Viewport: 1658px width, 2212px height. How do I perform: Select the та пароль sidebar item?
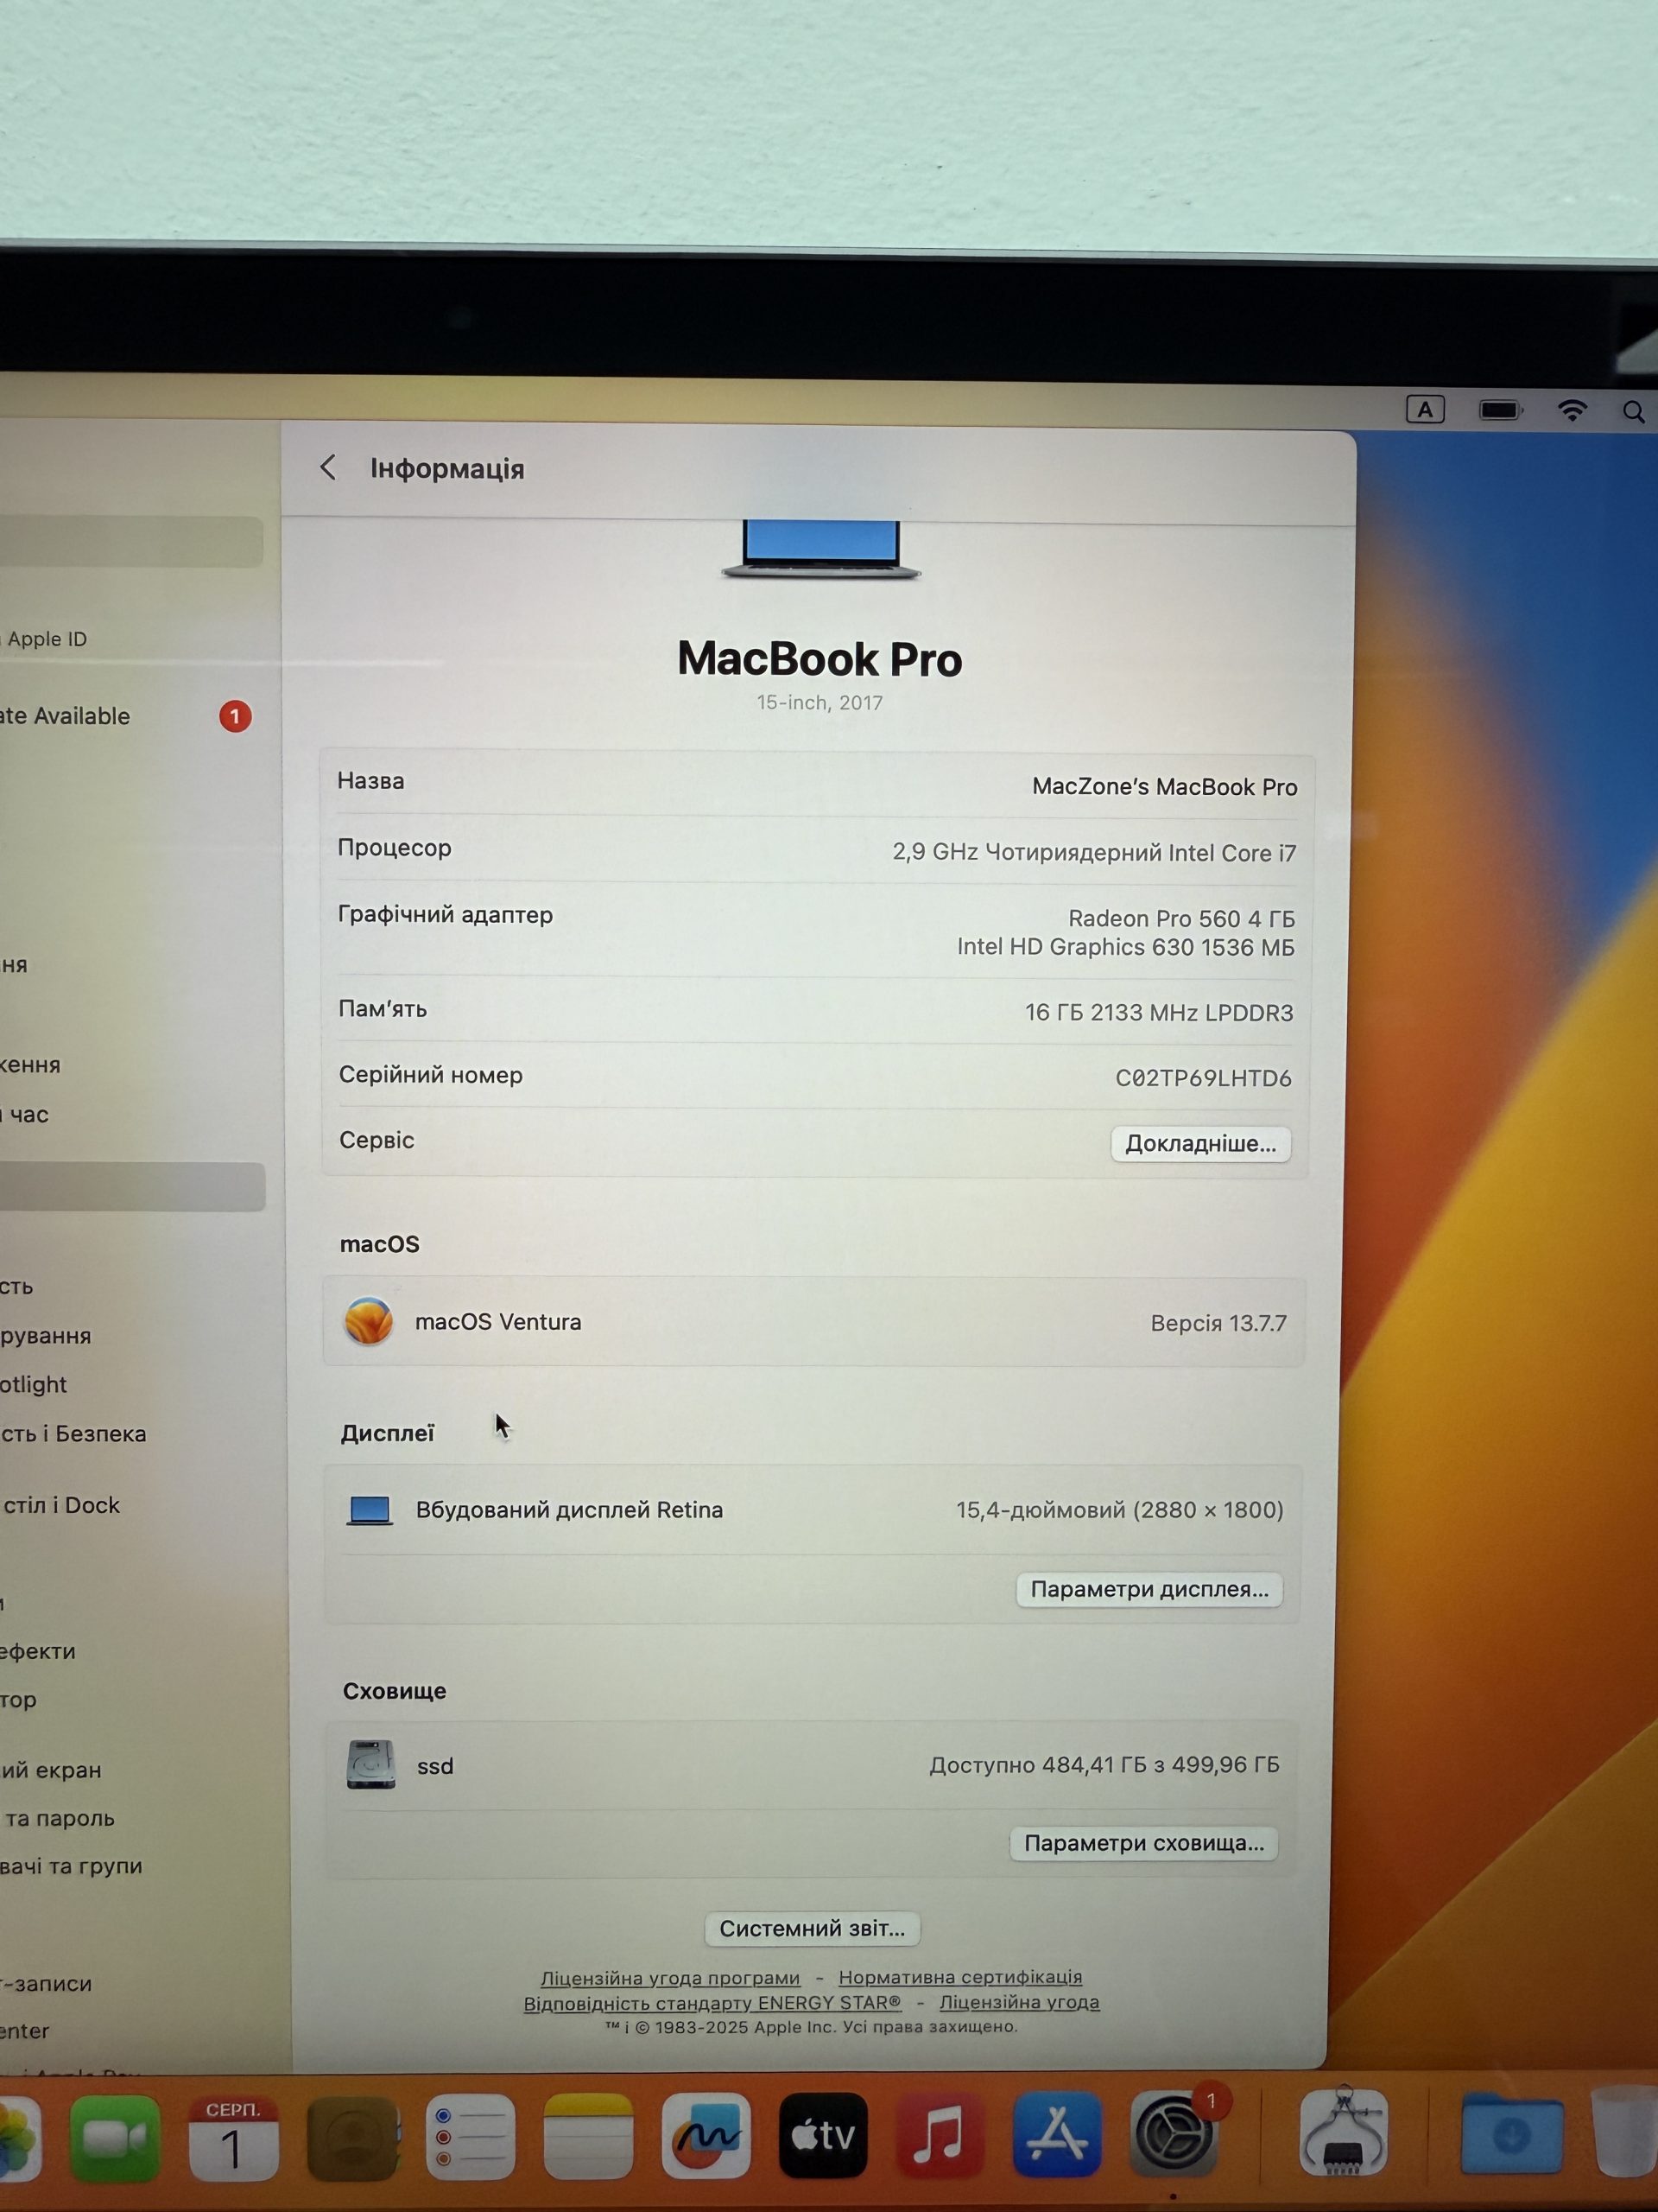pos(57,1818)
